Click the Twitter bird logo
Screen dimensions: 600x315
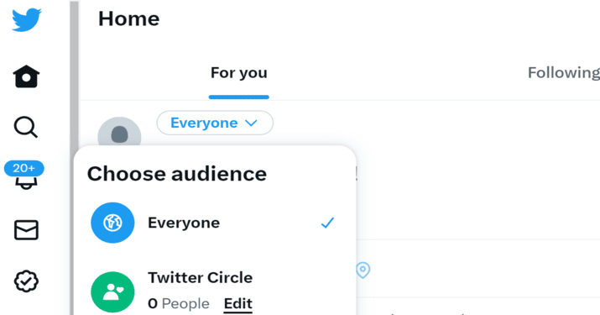pos(26,19)
